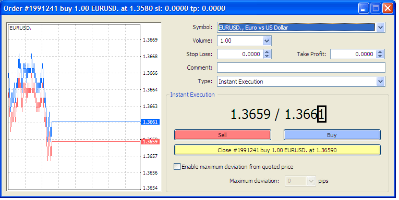Click the 1.3664 axis price label

click(150, 89)
